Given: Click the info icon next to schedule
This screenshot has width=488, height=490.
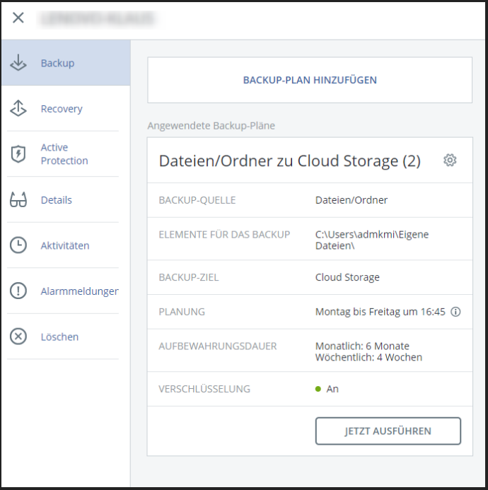Looking at the screenshot, I should 455,312.
